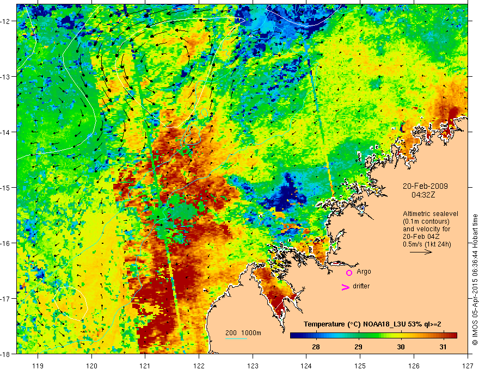
Task: Click the '0.5m/s (1kt 24h)' velocity text
Action: [x=427, y=244]
